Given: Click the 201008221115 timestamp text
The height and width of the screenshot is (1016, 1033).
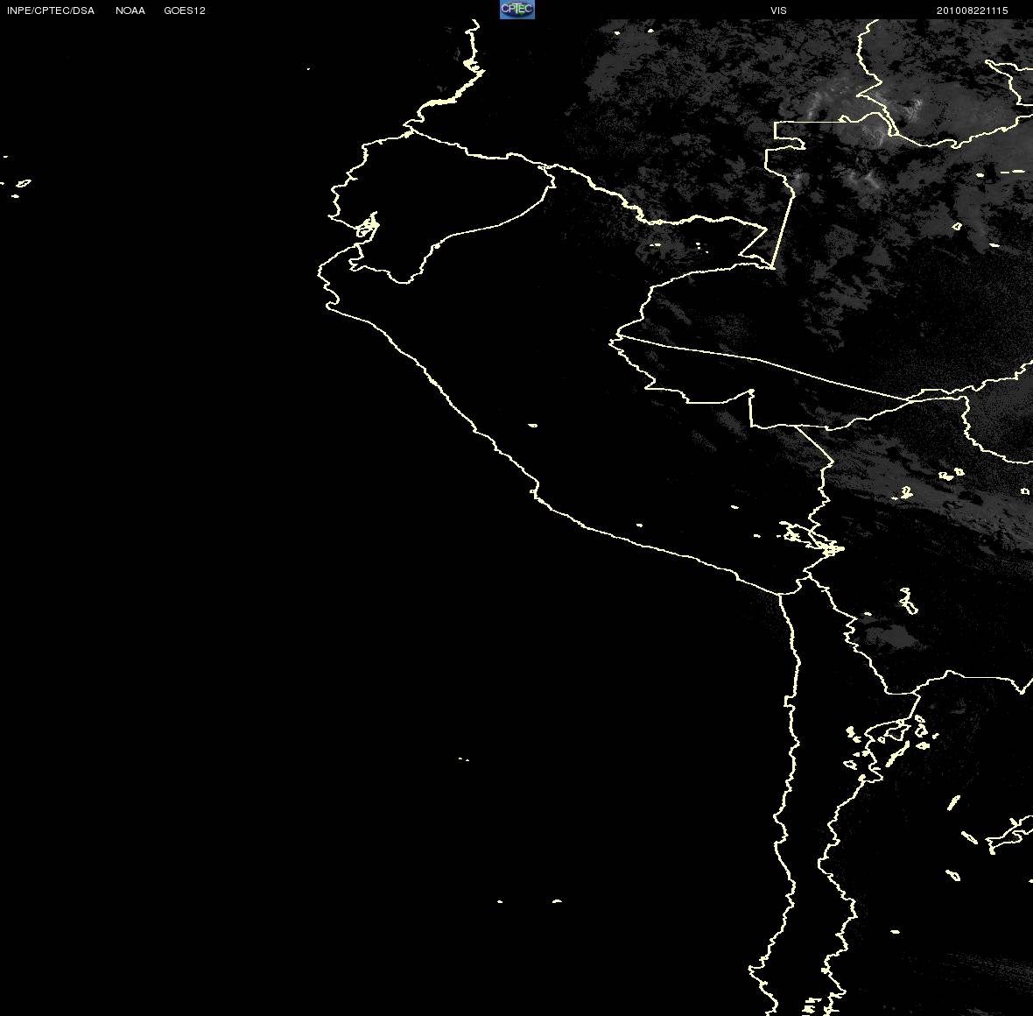Looking at the screenshot, I should pyautogui.click(x=973, y=11).
